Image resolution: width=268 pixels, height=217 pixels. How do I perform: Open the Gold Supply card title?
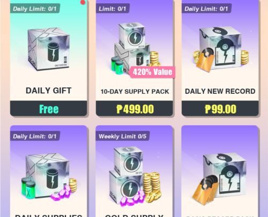[x=135, y=215]
